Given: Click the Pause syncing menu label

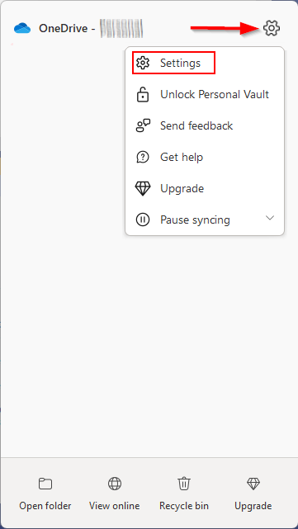Looking at the screenshot, I should tap(195, 220).
